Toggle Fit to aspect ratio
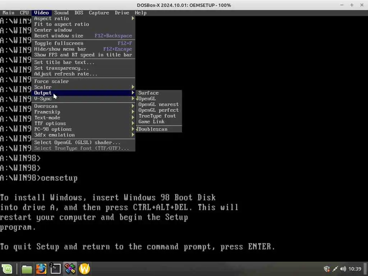This screenshot has height=276, width=368. (x=83, y=24)
